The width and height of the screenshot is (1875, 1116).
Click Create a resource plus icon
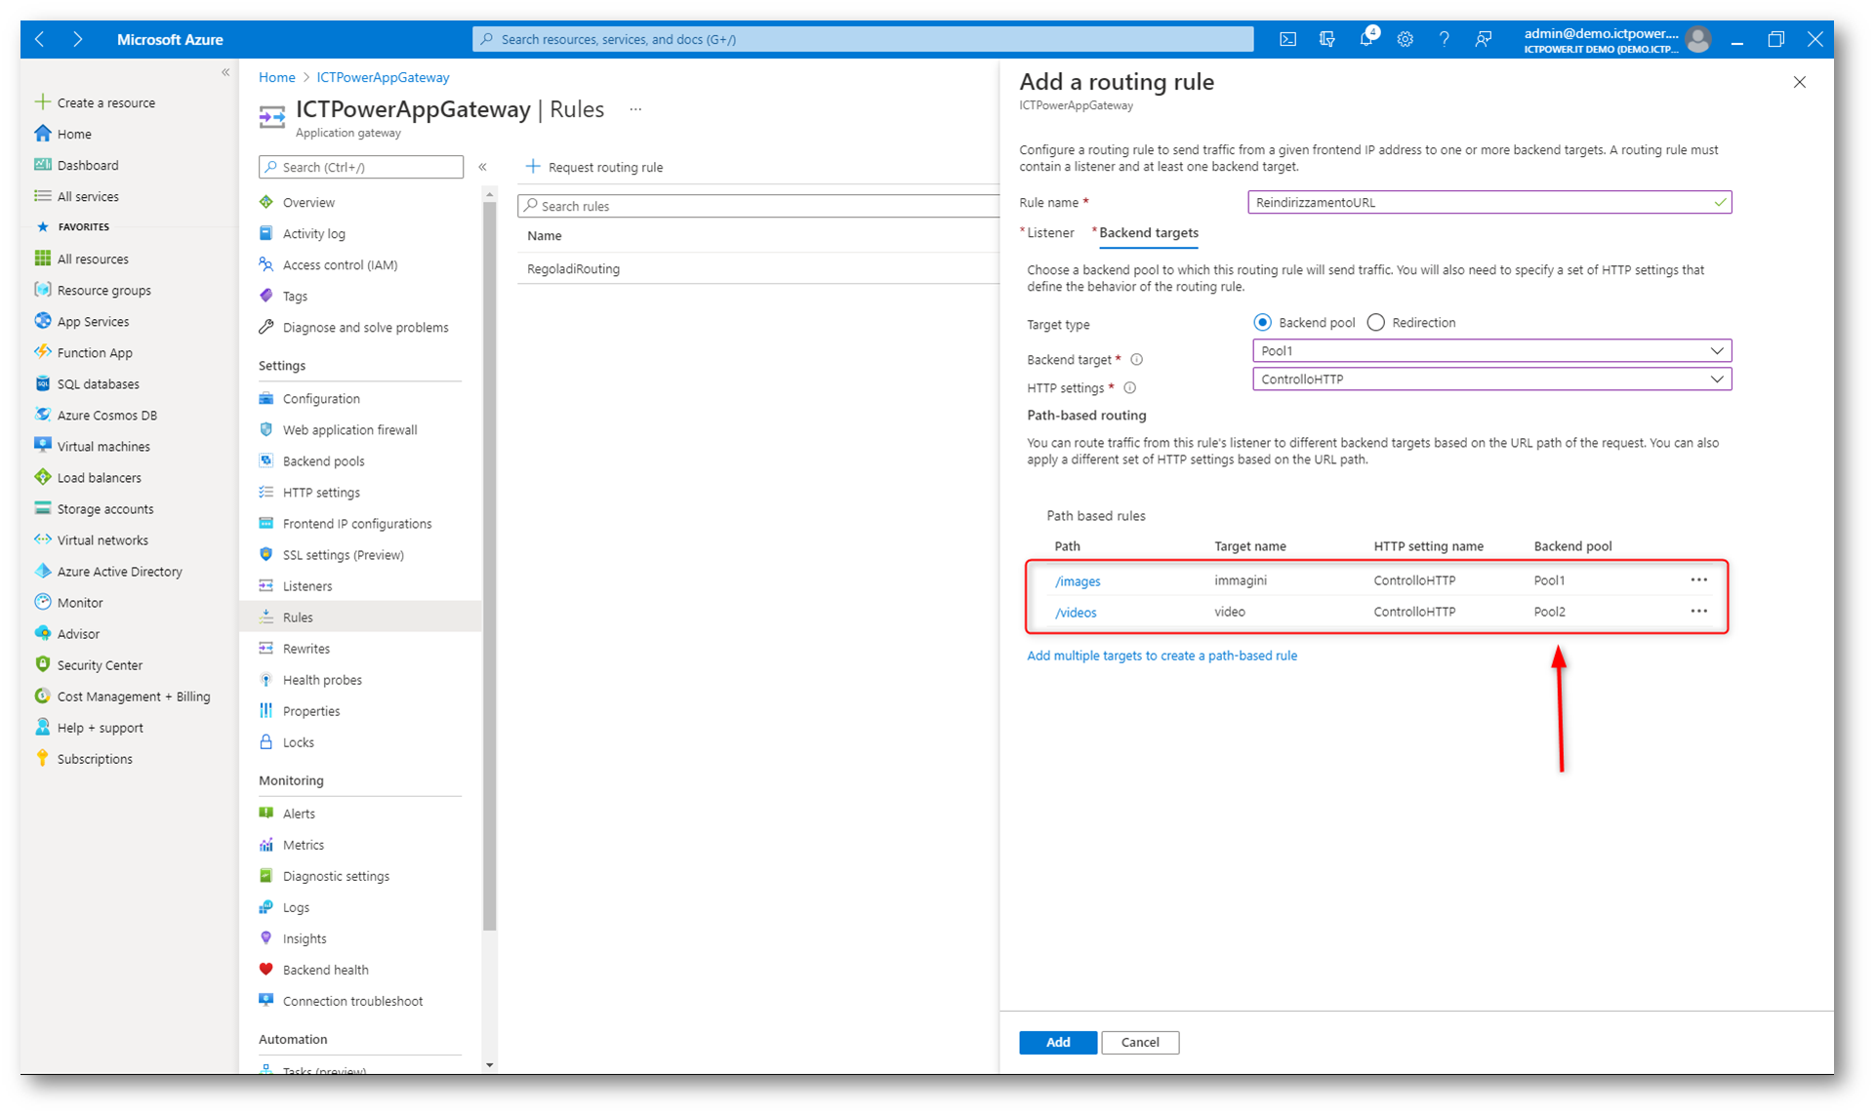coord(42,101)
